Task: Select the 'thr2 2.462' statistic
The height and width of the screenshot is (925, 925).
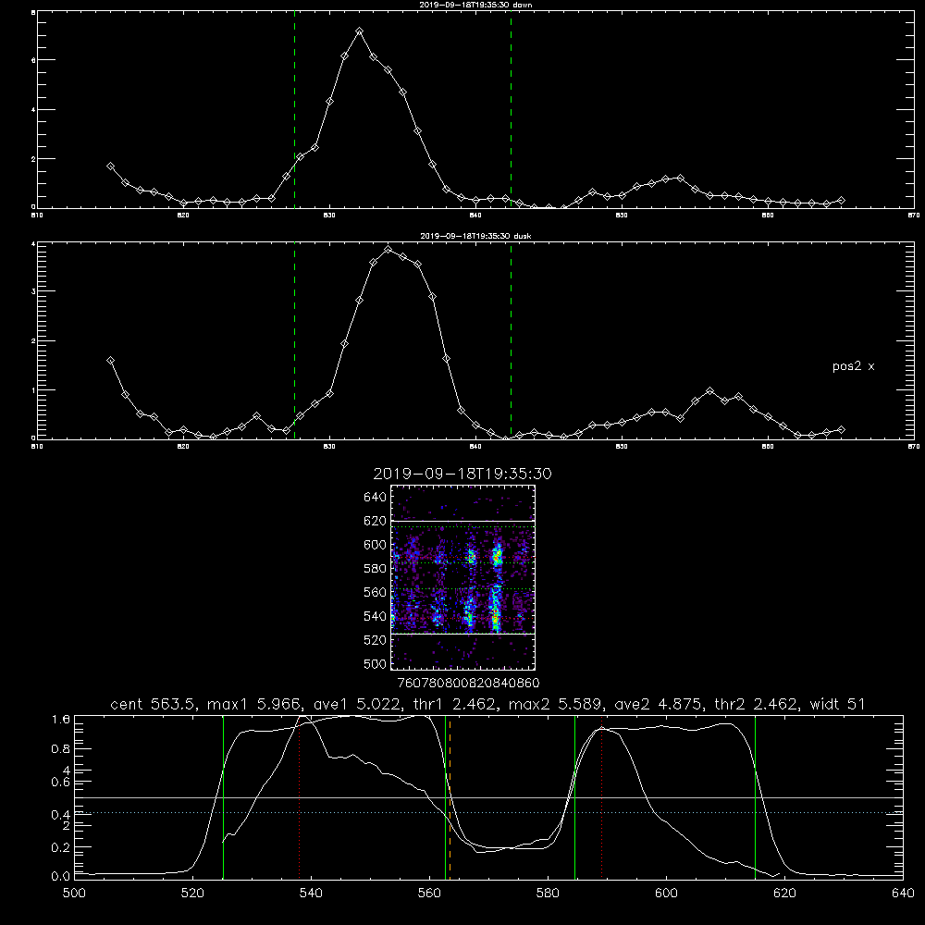Action: (x=757, y=704)
